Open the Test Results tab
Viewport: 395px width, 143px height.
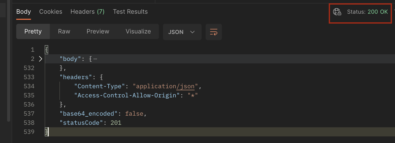click(130, 12)
